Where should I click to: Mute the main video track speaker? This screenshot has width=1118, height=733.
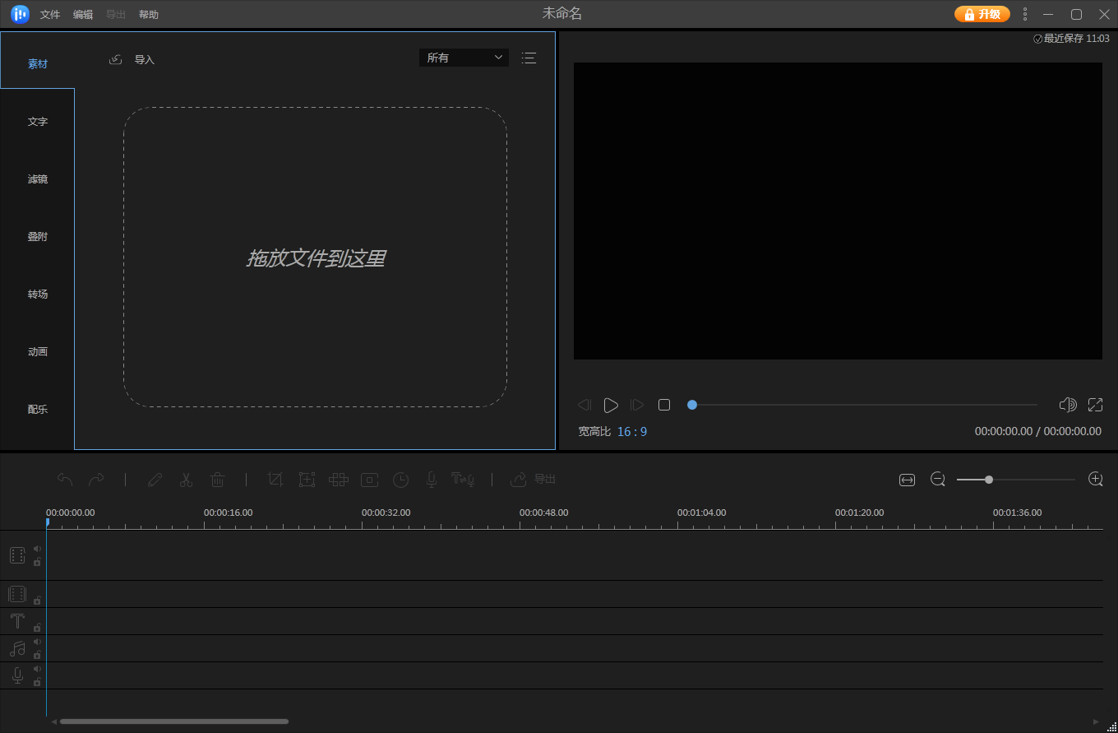(37, 549)
